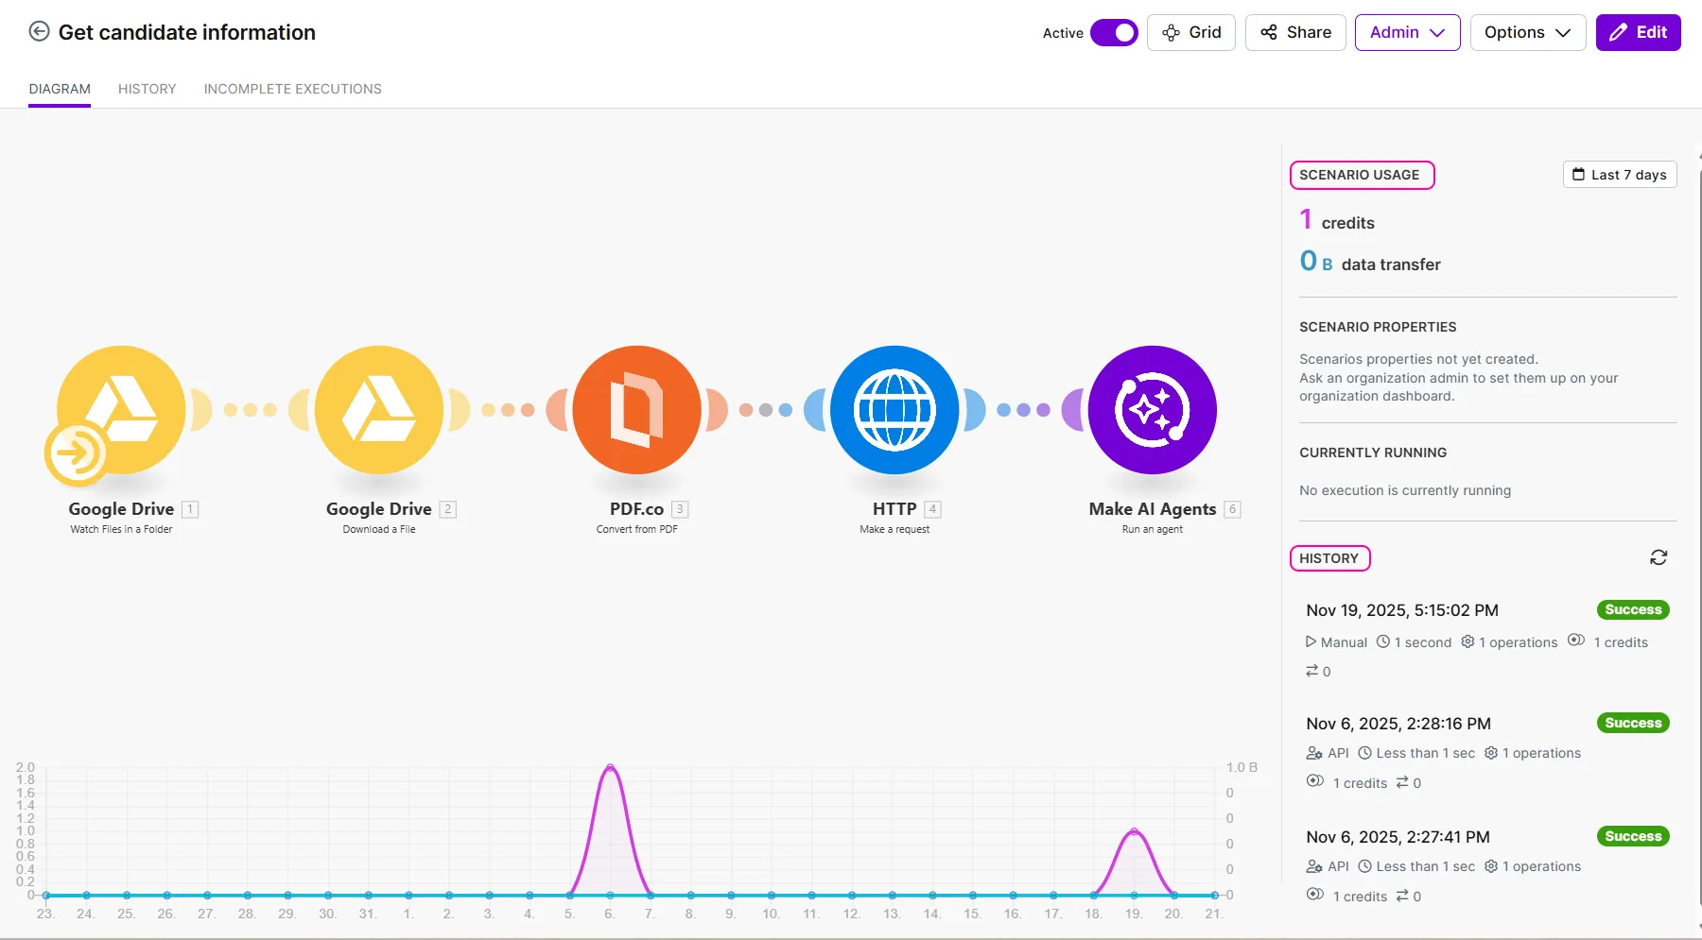The height and width of the screenshot is (940, 1702).
Task: Select the HTTP Make a request module
Action: [894, 410]
